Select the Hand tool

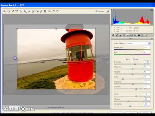pyautogui.click(x=9, y=11)
